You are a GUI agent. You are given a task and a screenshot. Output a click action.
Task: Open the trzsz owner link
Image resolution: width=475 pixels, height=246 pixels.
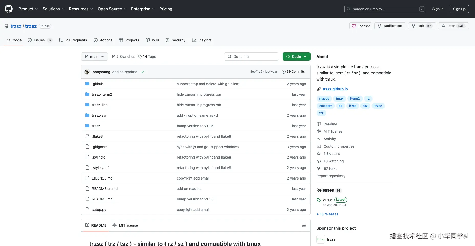tap(16, 26)
